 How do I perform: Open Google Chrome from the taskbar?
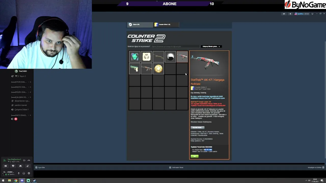coord(16,180)
